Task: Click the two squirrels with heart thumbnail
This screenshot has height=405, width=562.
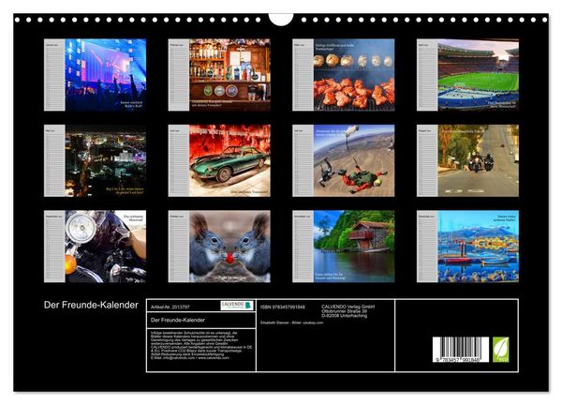Action: click(x=219, y=247)
